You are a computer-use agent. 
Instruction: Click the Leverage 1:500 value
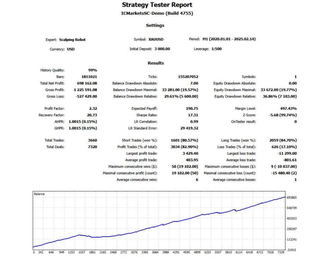[216, 49]
